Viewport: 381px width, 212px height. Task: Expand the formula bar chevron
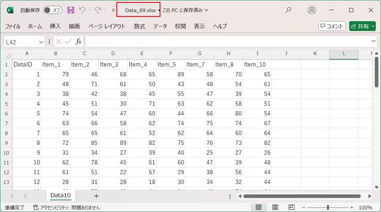coord(374,41)
